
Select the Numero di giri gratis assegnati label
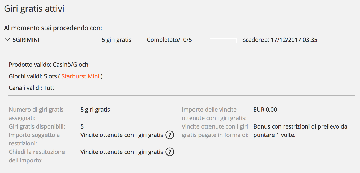tap(36, 114)
